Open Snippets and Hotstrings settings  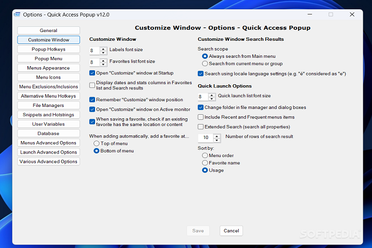49,115
